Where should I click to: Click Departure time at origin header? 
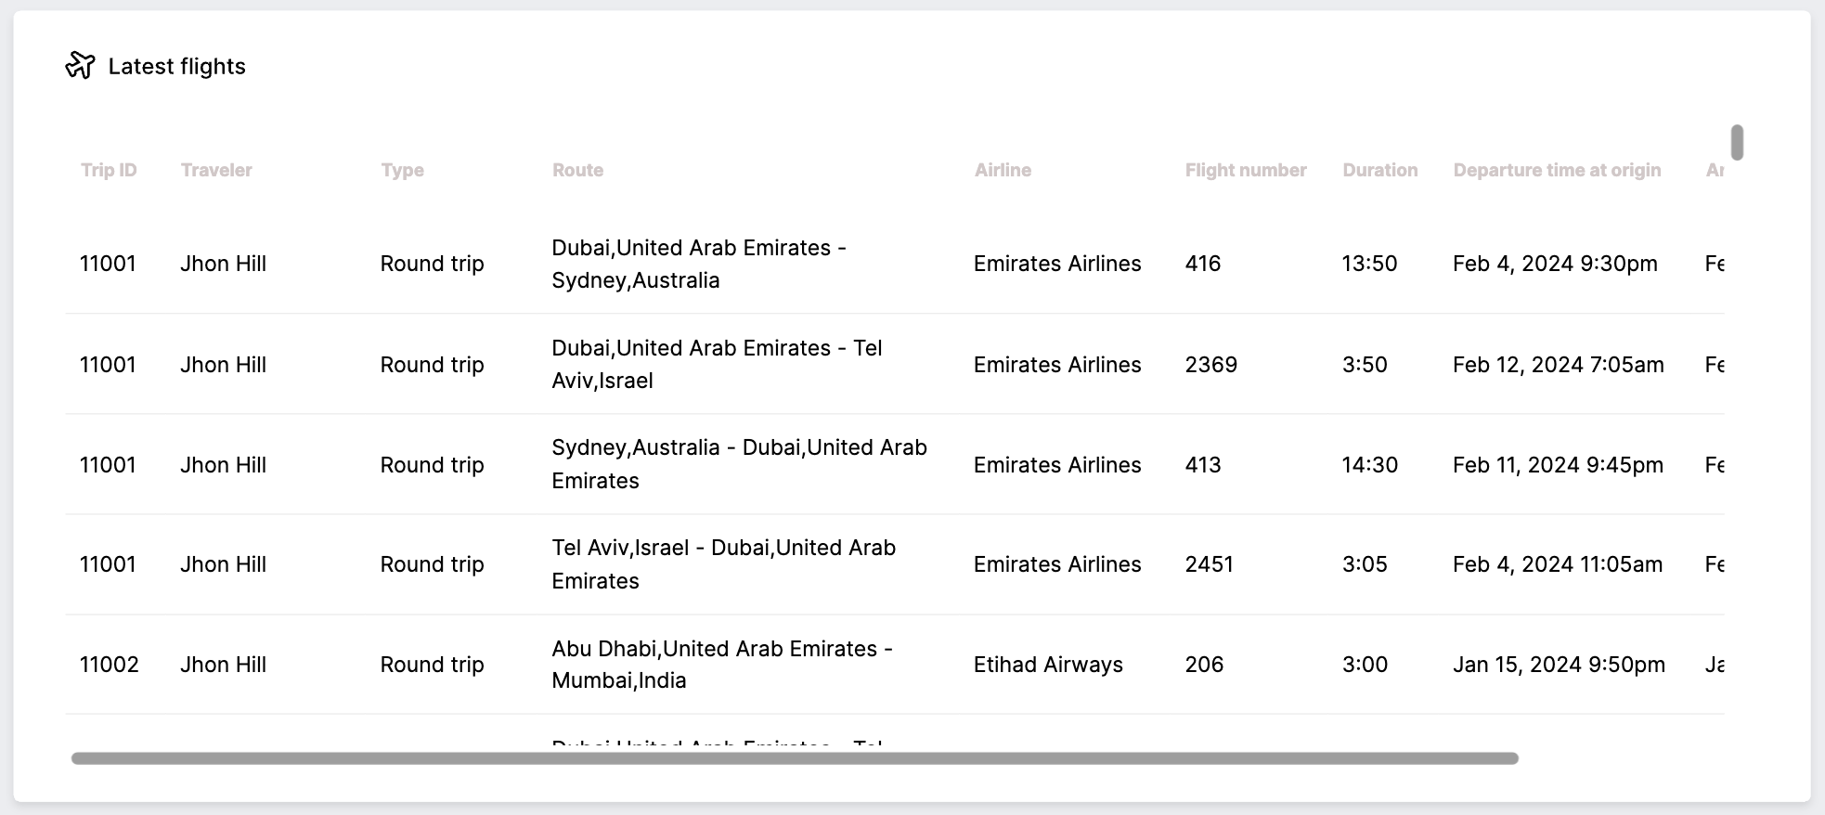(x=1557, y=171)
